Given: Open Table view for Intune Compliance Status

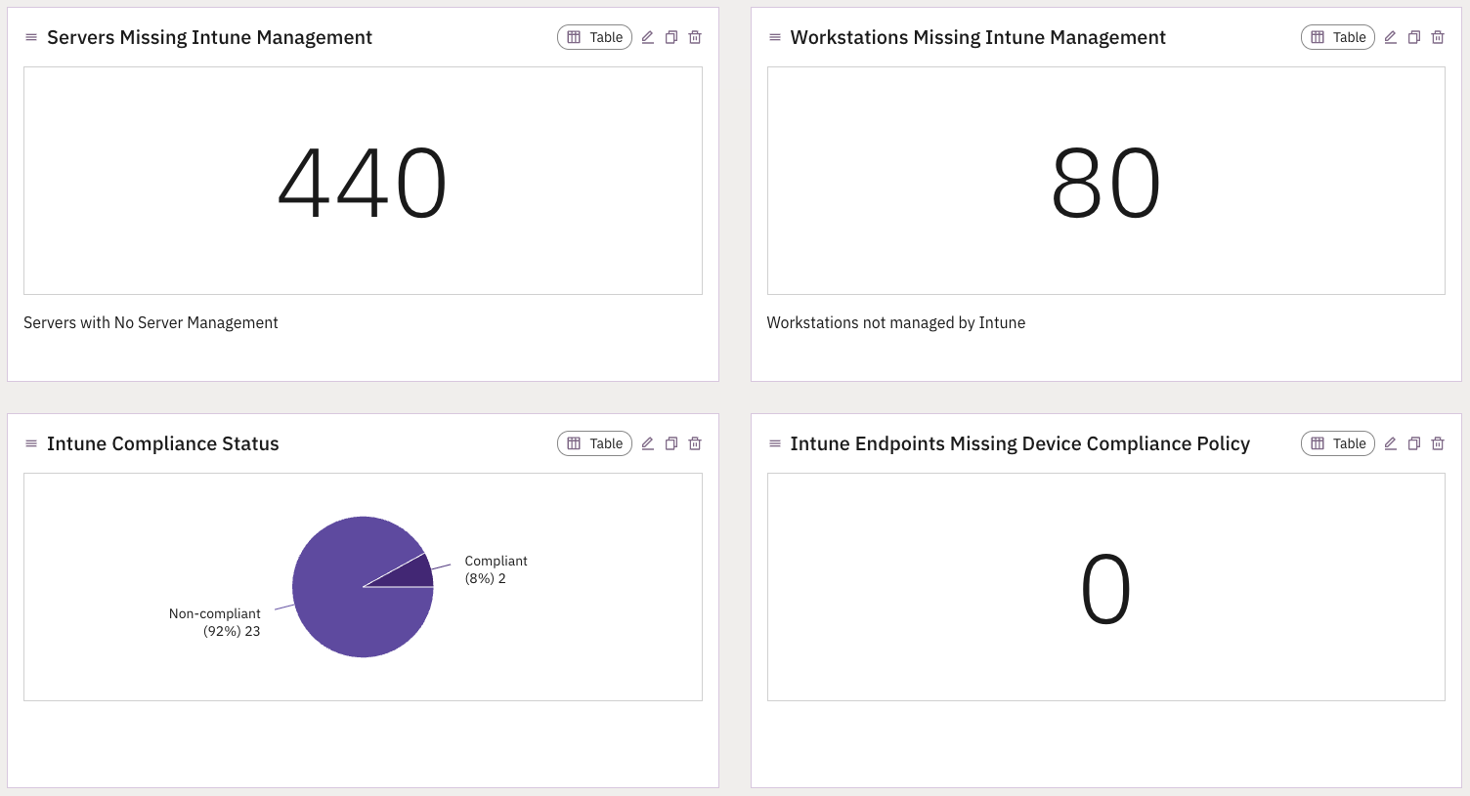Looking at the screenshot, I should [x=594, y=443].
